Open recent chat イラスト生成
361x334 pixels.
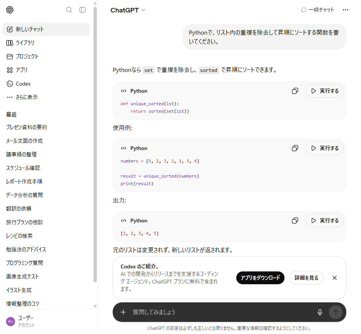coord(46,290)
